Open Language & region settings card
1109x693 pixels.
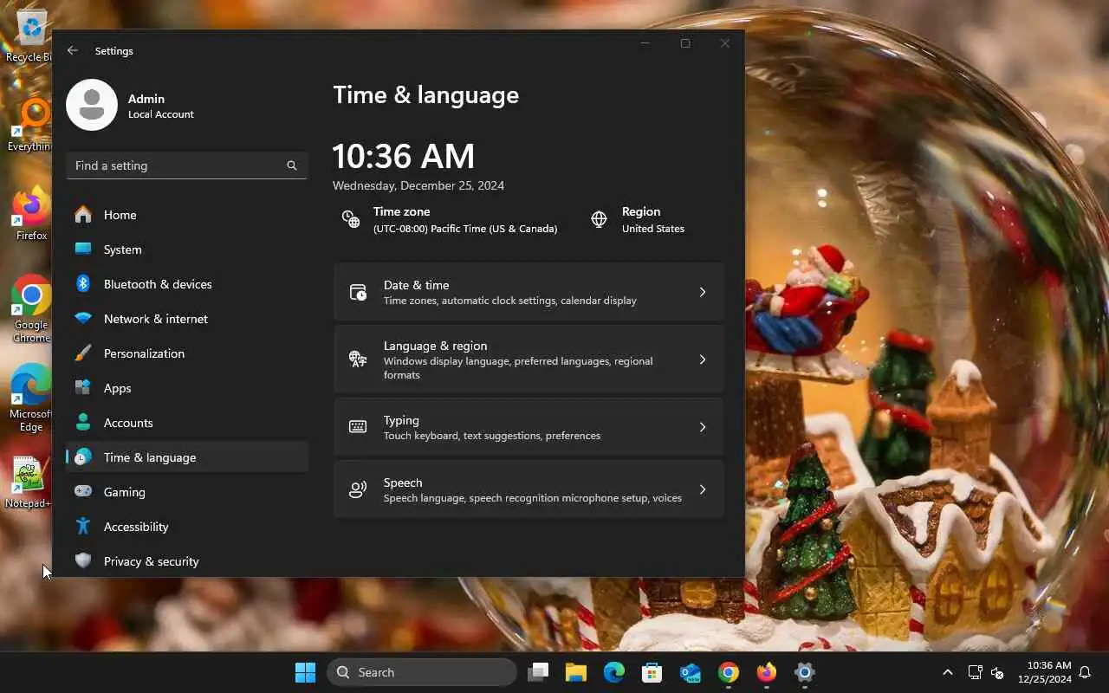click(x=529, y=359)
